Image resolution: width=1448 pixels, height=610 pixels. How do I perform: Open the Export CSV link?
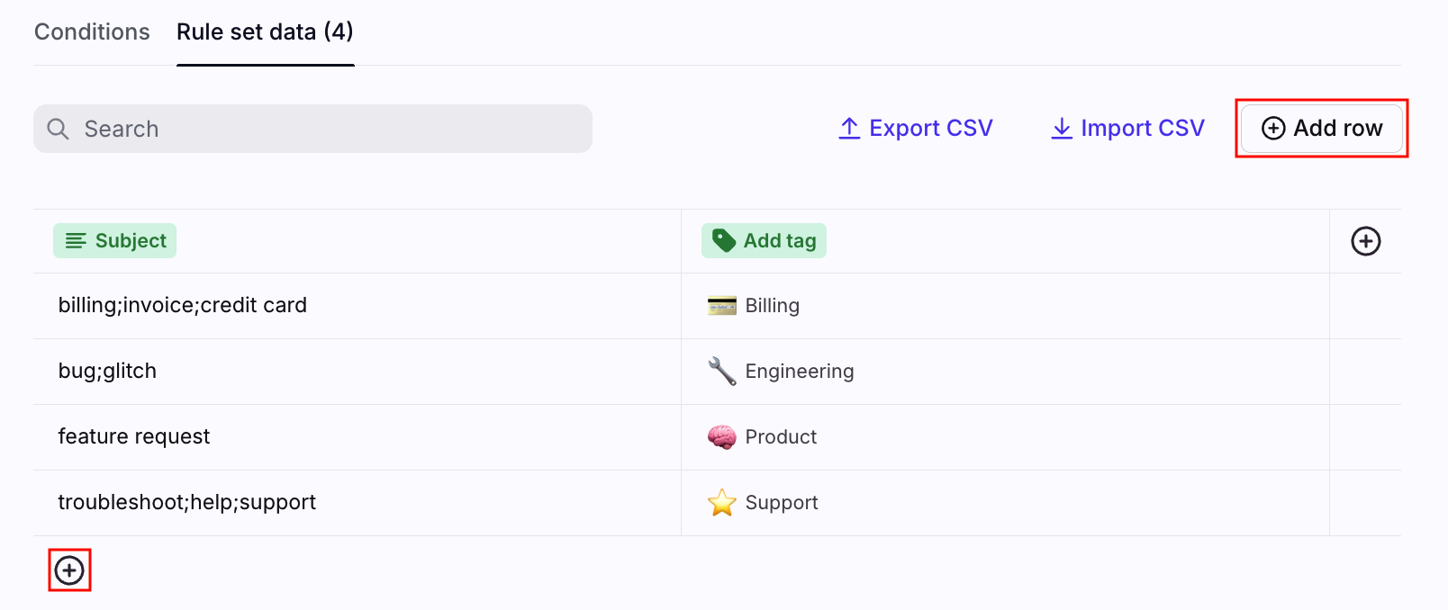click(916, 129)
